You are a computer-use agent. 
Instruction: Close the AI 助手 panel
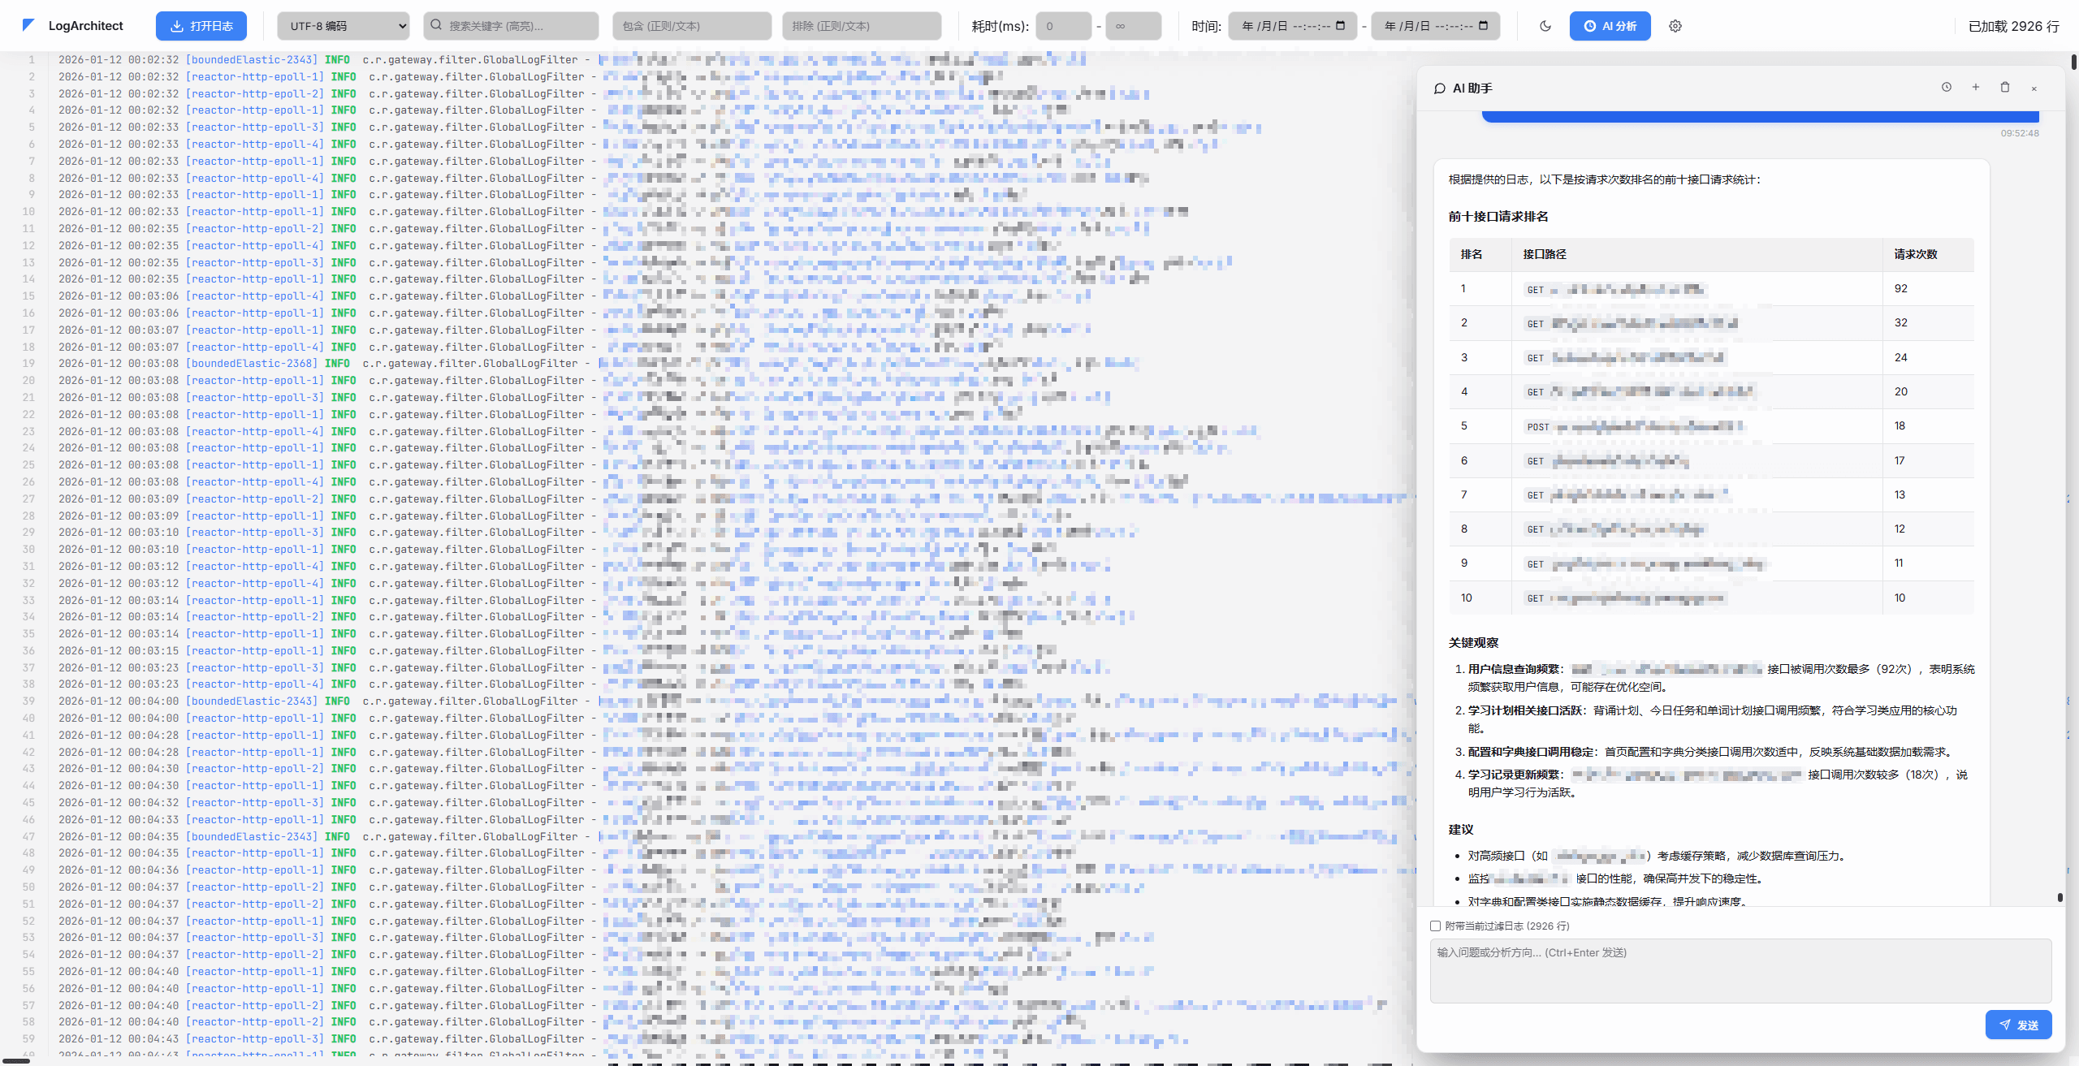[x=2034, y=88]
